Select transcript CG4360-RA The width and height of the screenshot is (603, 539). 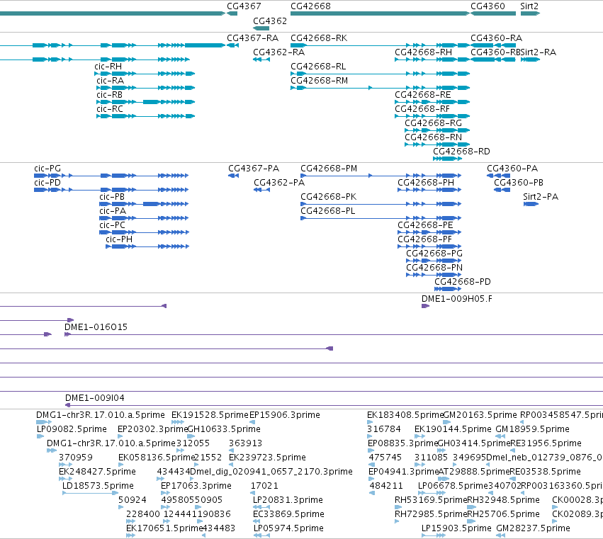[x=497, y=38]
